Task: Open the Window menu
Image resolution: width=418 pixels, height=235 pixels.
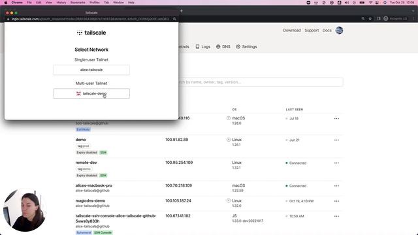Action: (118, 3)
